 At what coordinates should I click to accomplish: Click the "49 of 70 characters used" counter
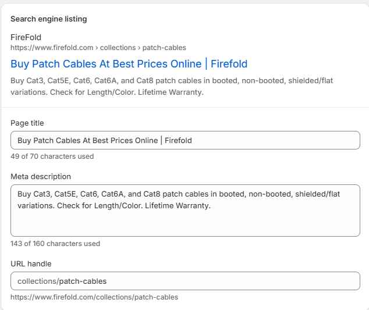pos(52,156)
